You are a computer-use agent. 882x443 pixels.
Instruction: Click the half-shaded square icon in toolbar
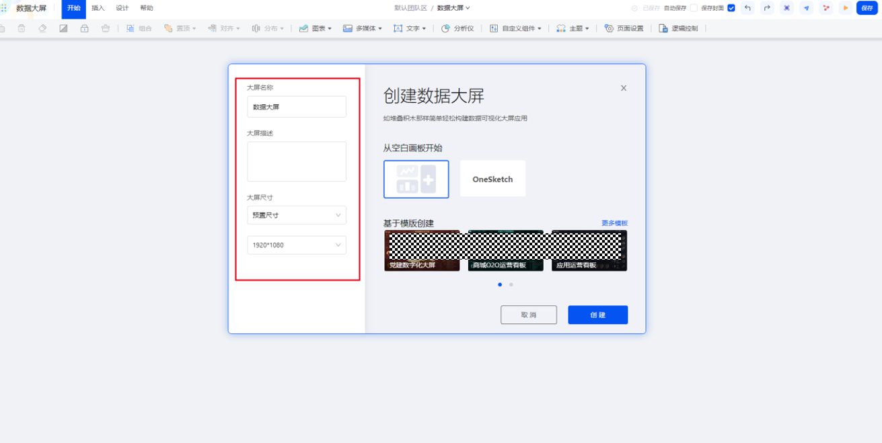63,28
